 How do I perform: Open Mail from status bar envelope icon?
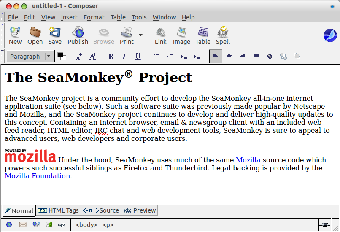23,225
